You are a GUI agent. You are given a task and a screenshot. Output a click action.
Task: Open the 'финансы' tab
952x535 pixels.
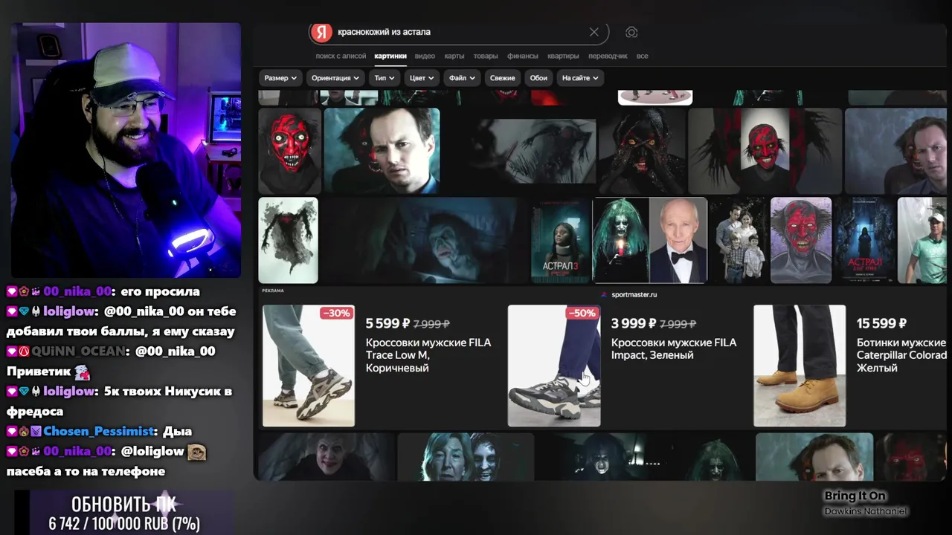coord(522,56)
